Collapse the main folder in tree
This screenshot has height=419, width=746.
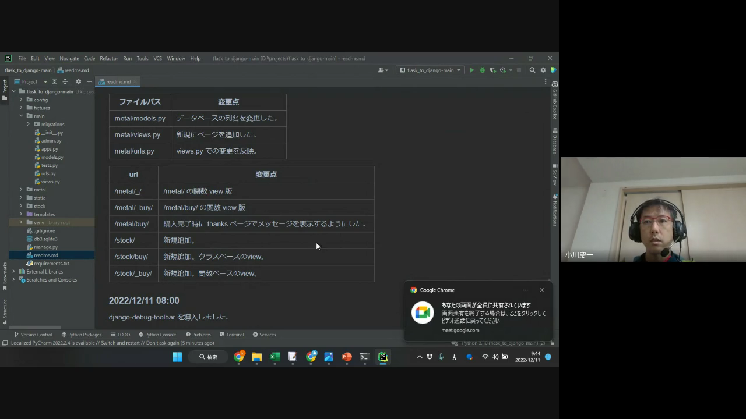pos(21,116)
